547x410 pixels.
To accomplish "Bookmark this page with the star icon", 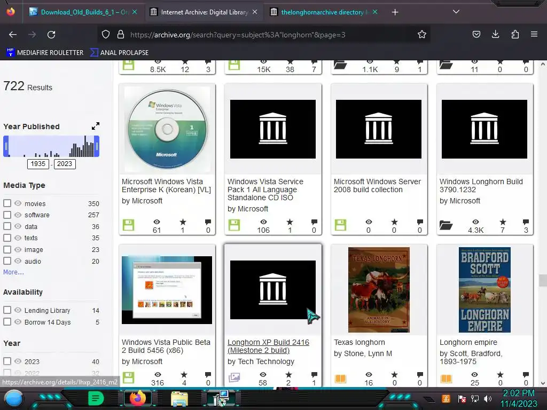I will [422, 35].
